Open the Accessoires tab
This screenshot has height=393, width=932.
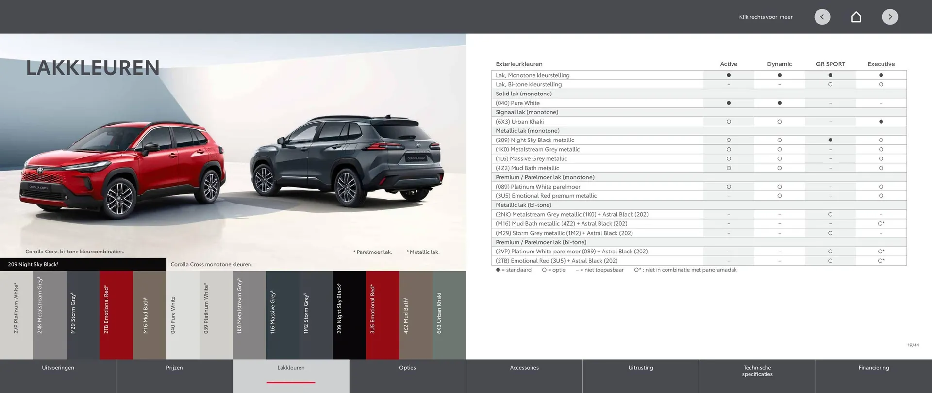[x=524, y=376]
